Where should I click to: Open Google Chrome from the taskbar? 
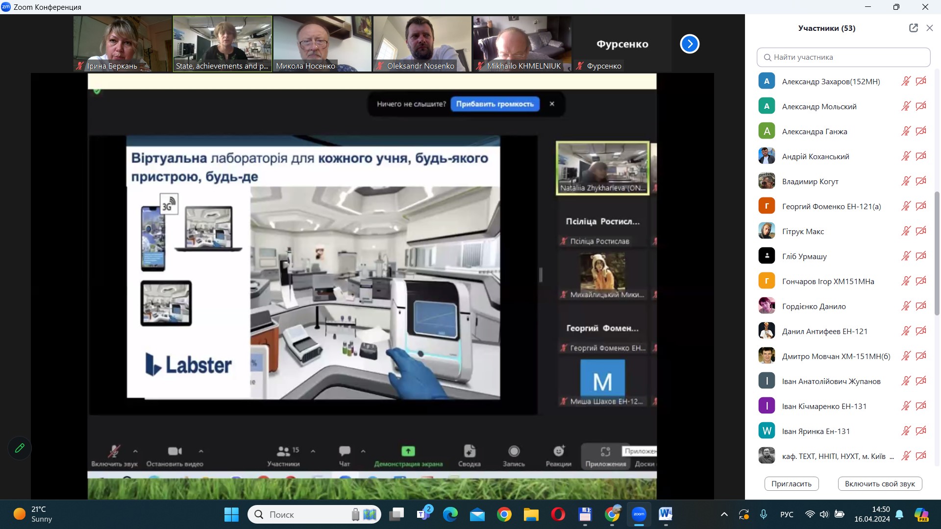[504, 514]
